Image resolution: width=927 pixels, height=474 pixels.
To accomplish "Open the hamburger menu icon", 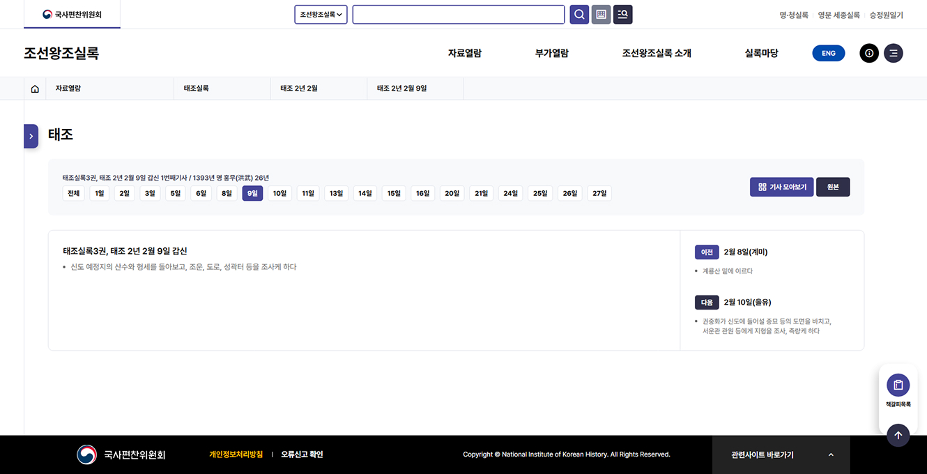I will point(894,53).
